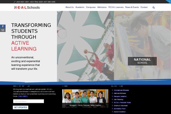Click the basketball students slide image
The image size is (171, 114).
pos(85,46)
